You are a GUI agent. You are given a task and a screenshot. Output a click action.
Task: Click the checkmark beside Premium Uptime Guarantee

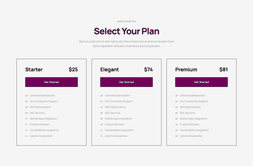click(177, 136)
